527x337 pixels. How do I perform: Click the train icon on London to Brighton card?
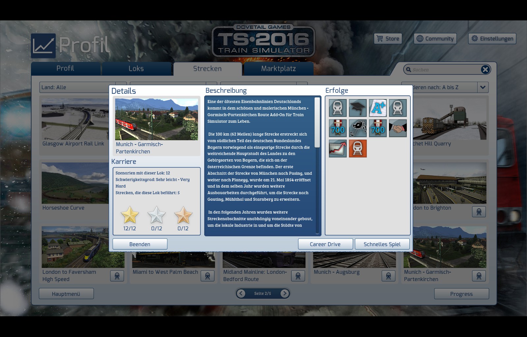(x=479, y=212)
